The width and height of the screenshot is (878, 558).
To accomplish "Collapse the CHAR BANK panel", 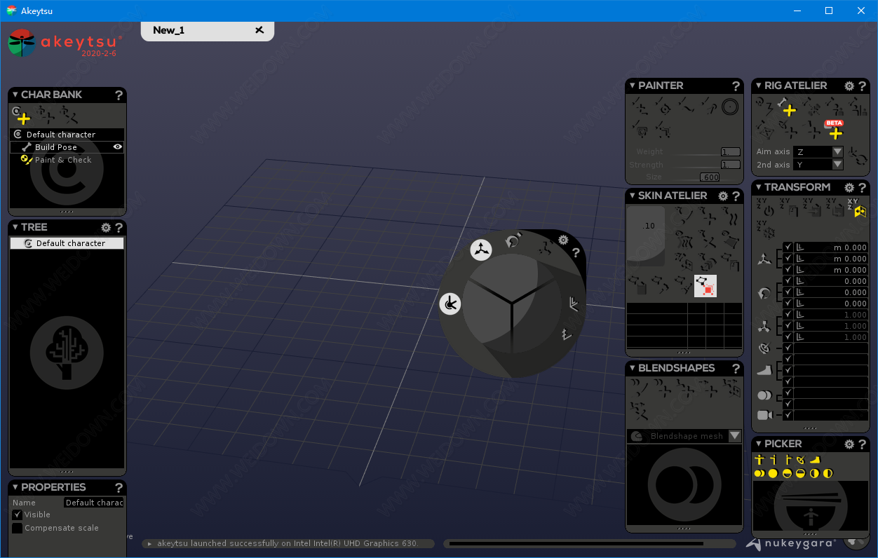I will tap(15, 95).
